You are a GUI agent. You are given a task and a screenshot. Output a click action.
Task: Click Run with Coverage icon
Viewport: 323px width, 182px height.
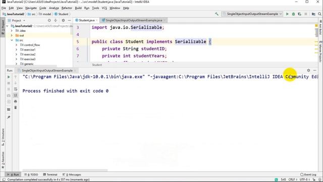(299, 14)
